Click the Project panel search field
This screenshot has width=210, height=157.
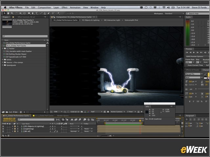[x=25, y=36]
